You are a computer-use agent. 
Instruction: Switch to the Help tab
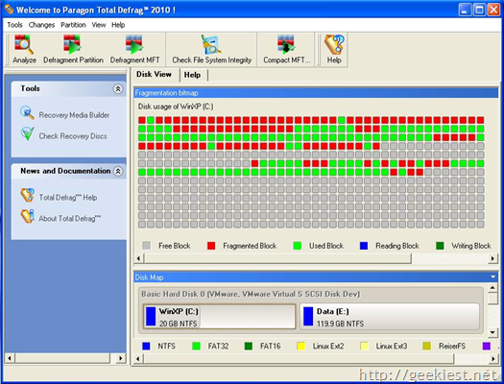pos(192,75)
